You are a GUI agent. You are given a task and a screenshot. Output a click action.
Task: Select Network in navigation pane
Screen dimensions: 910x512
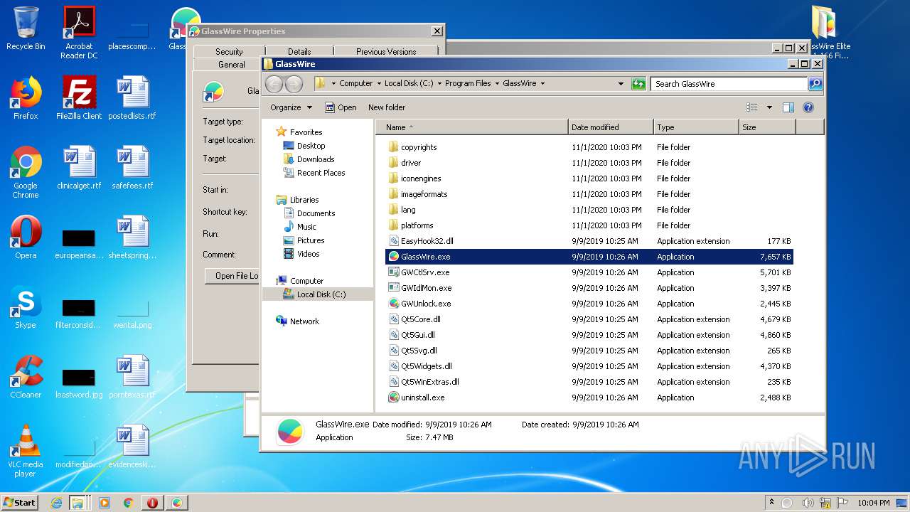point(298,321)
